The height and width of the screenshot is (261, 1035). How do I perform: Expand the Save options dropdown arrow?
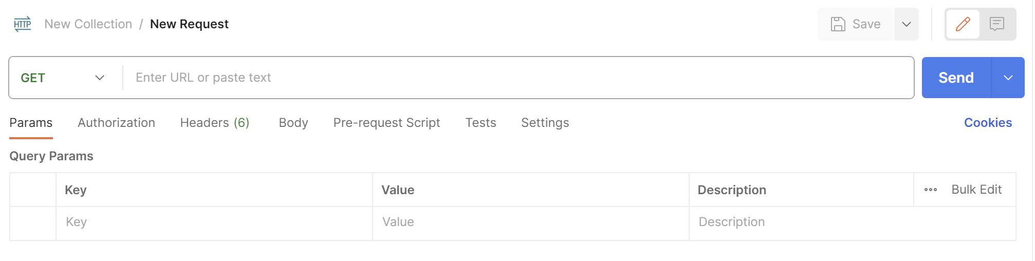point(906,24)
